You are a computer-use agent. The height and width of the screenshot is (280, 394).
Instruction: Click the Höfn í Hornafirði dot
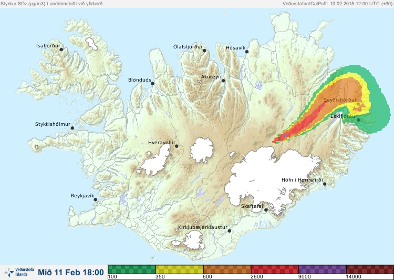(325, 184)
